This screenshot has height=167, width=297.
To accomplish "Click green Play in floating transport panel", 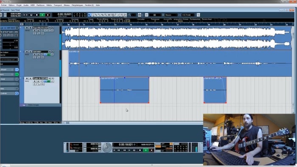I will coord(146,150).
